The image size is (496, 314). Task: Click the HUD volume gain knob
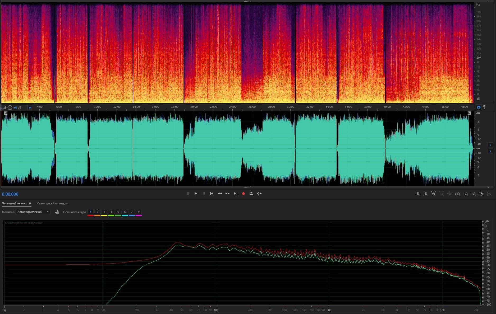[10, 107]
